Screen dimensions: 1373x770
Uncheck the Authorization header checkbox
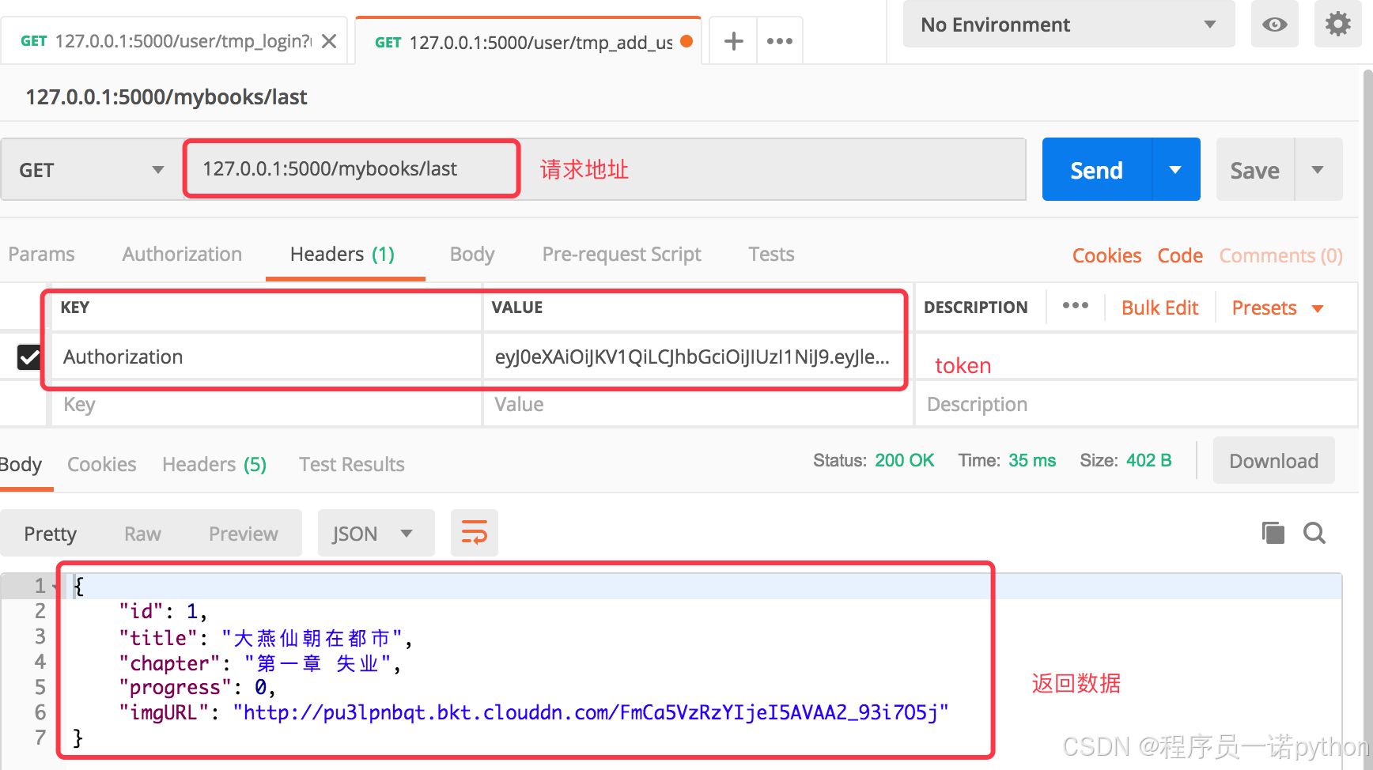pos(29,357)
